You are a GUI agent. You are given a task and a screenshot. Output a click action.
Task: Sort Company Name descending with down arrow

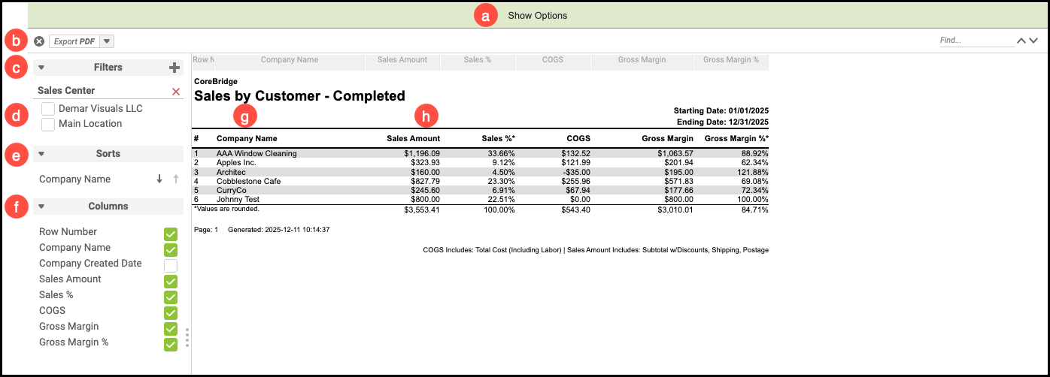(159, 179)
